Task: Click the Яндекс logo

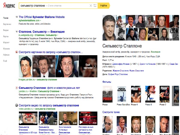Action: click(9, 5)
